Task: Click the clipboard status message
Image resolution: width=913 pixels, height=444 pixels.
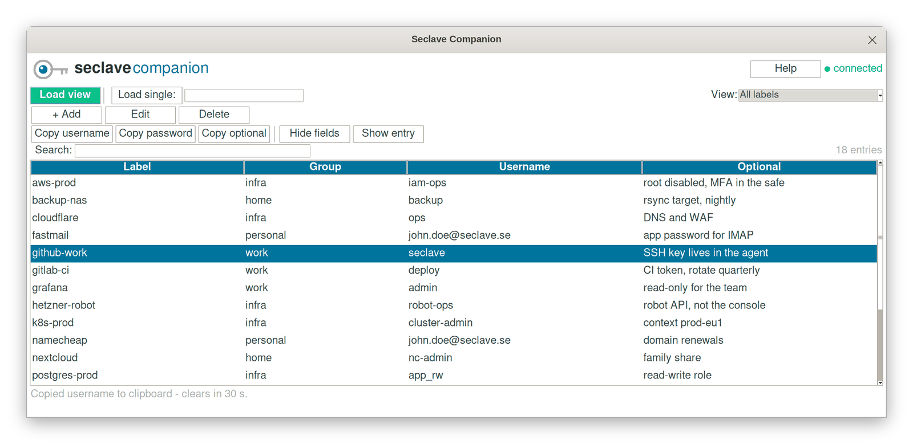Action: pos(139,394)
